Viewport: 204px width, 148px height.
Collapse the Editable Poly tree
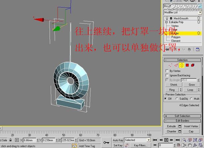click(x=166, y=22)
